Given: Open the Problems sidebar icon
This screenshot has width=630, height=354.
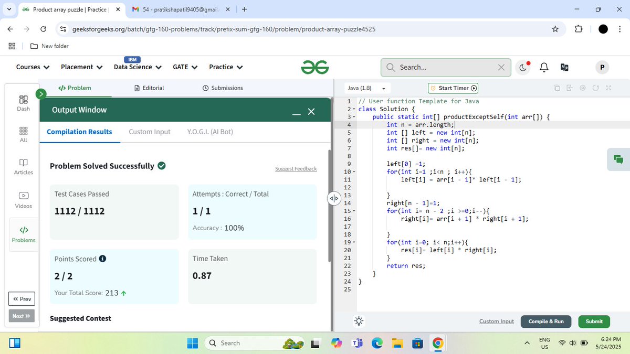Looking at the screenshot, I should pos(24,234).
